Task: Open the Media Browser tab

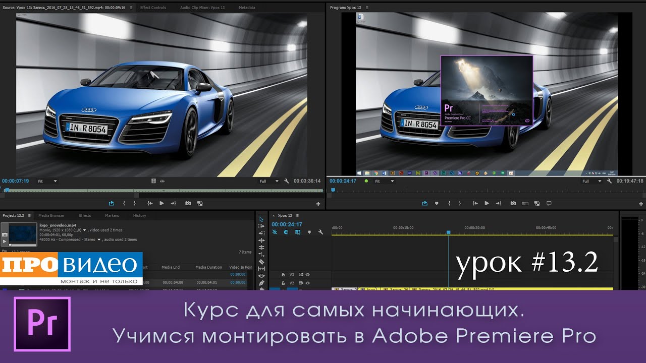Action: coord(51,215)
